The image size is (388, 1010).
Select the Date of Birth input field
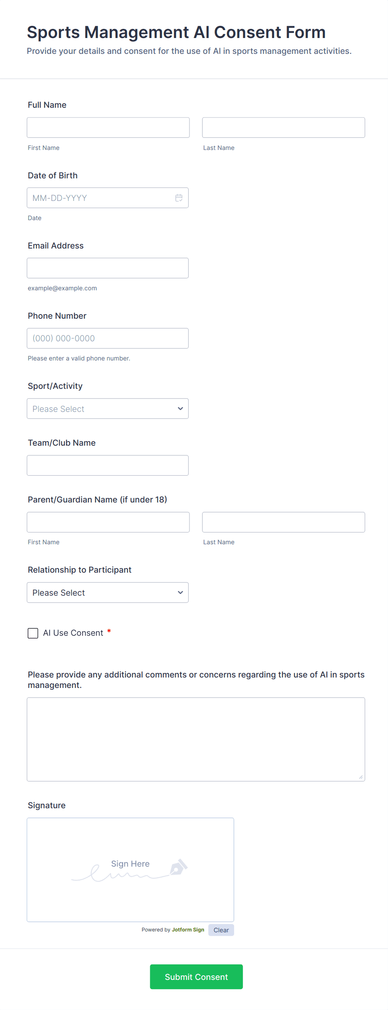pos(100,198)
